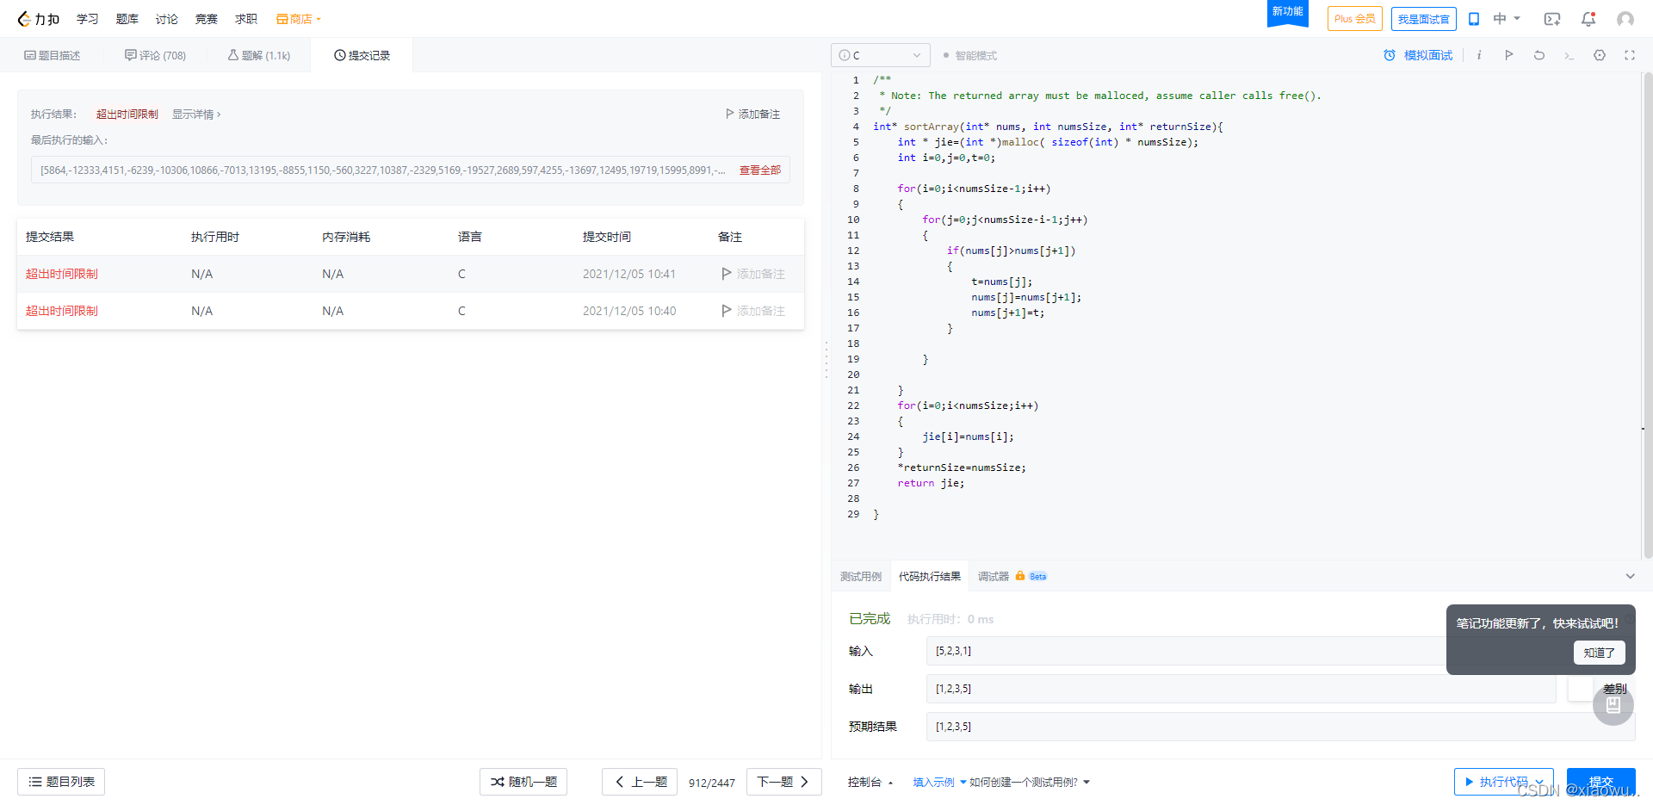1653x805 pixels.
Task: Open 如何创建一个测试用例 dropdown
Action: click(1030, 782)
